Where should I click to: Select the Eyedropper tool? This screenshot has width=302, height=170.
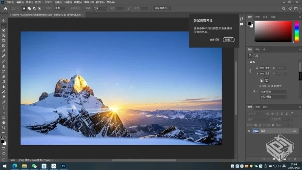[4, 51]
